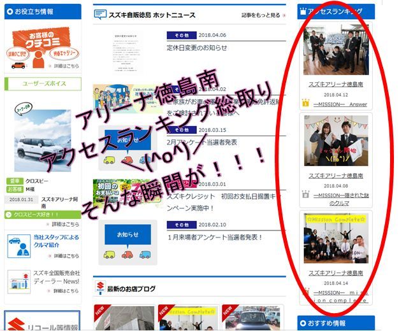Click スズキアリーナ徳島南 link dated 2018.04.08
This screenshot has width=399, height=331.
336,176
